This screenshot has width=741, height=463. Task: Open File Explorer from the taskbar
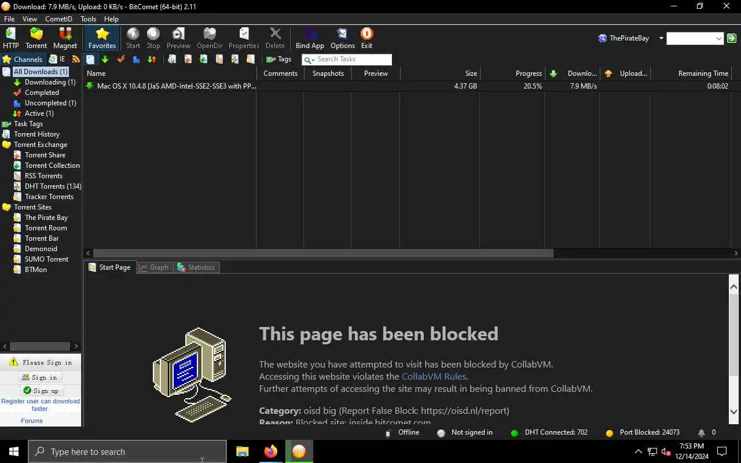tap(242, 451)
